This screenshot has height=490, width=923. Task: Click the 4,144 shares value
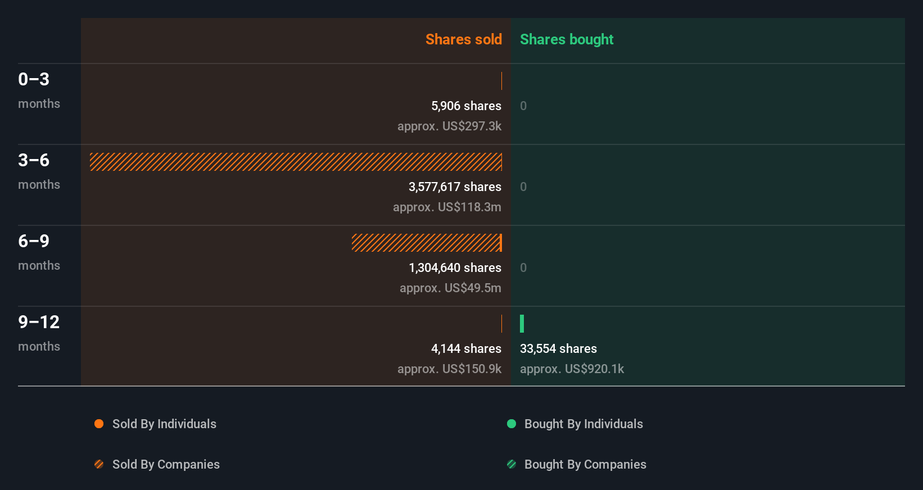[x=466, y=348]
